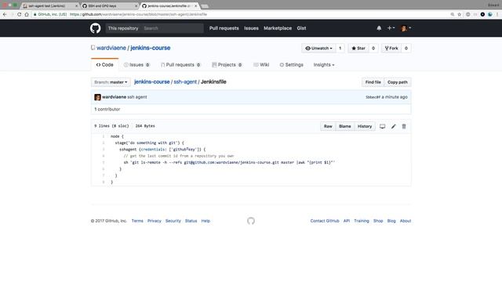Open the black circle browser extension
This screenshot has width=502, height=282.
point(482,14)
